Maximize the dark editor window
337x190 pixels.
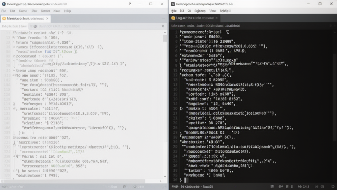click(x=320, y=4)
